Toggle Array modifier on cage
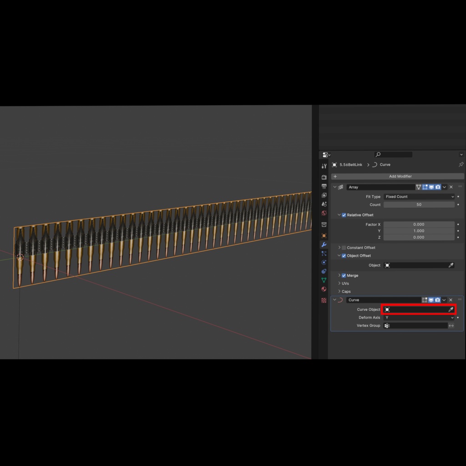466x466 pixels. pyautogui.click(x=419, y=187)
